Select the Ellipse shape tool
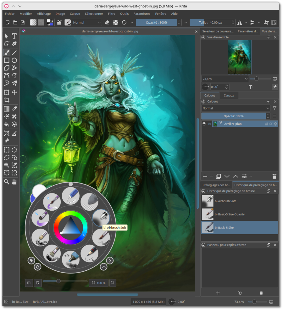Screen dimensions: 283x310 (14, 60)
